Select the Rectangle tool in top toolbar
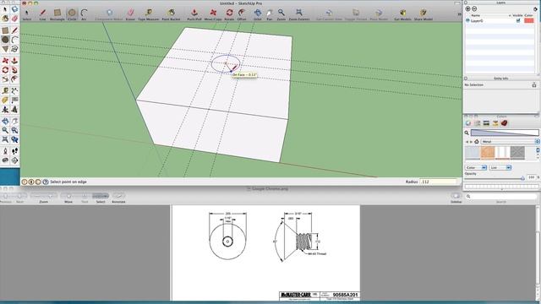 [57, 14]
